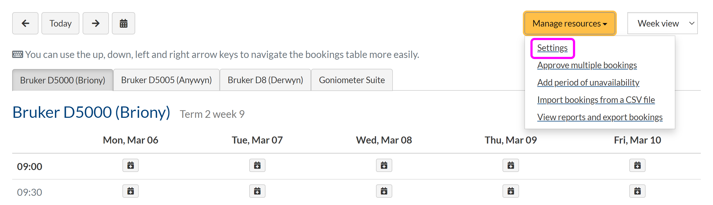
Task: Click the Today button
Action: [60, 23]
